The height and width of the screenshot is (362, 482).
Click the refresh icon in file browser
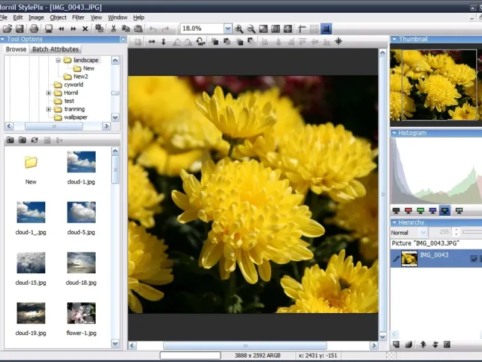pyautogui.click(x=34, y=140)
